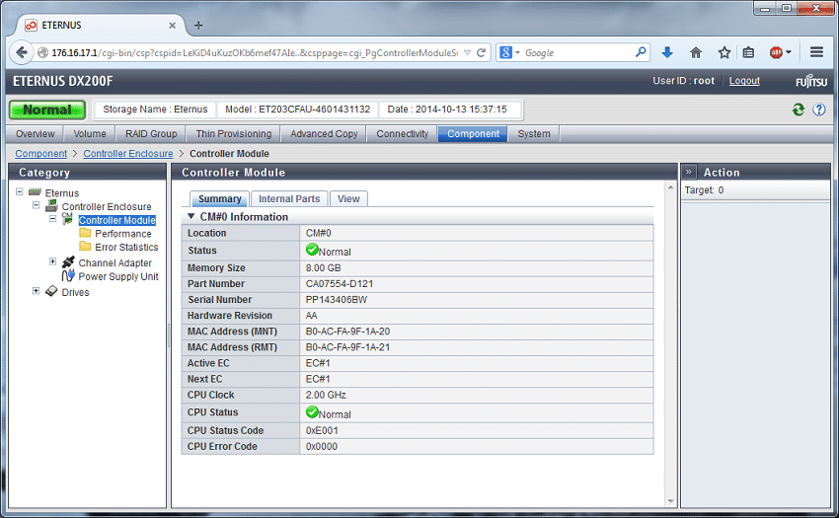
Task: Collapse the Action panel with double arrow
Action: (689, 172)
